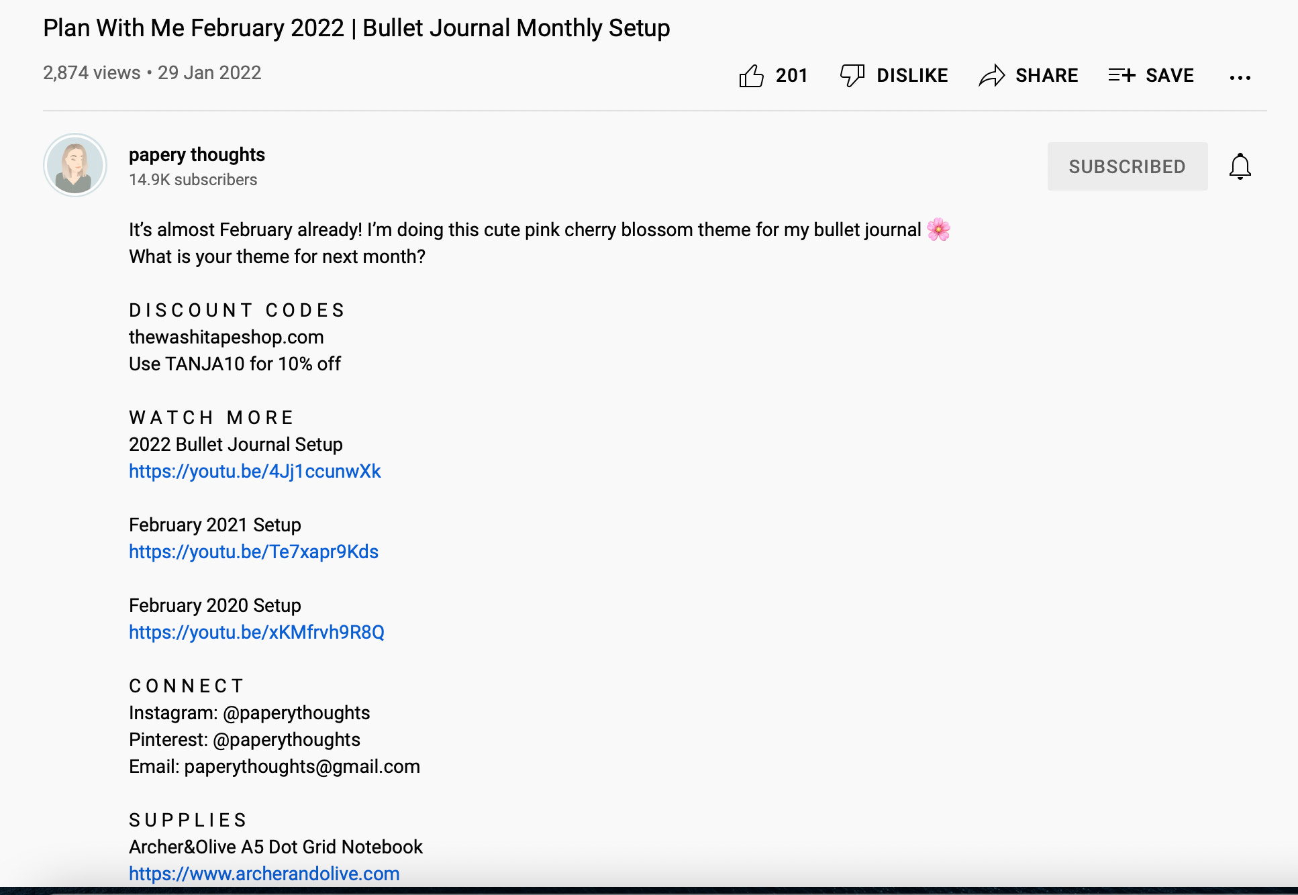Image resolution: width=1298 pixels, height=895 pixels.
Task: Open the February 2021 Setup link
Action: click(x=253, y=551)
